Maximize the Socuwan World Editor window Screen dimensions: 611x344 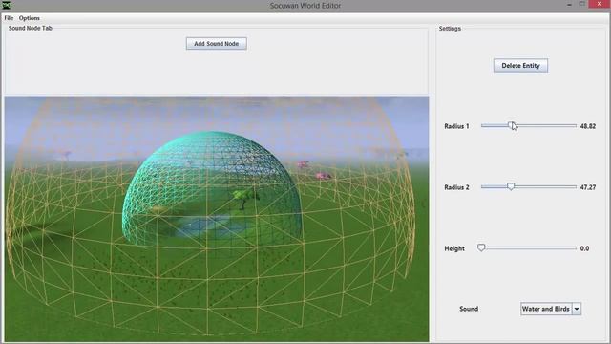582,4
